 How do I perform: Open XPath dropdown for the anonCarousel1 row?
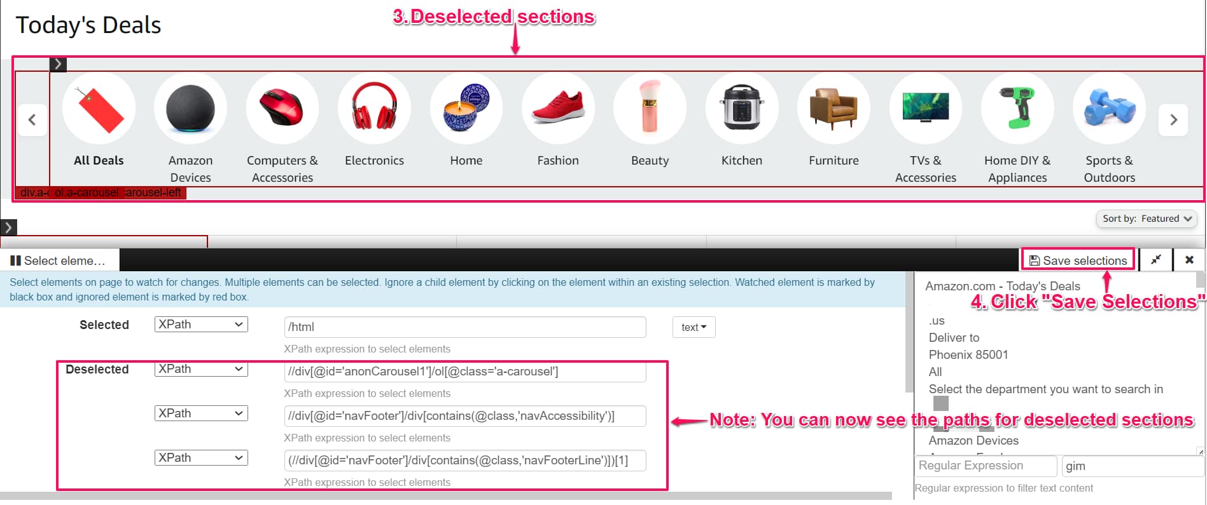click(x=201, y=369)
